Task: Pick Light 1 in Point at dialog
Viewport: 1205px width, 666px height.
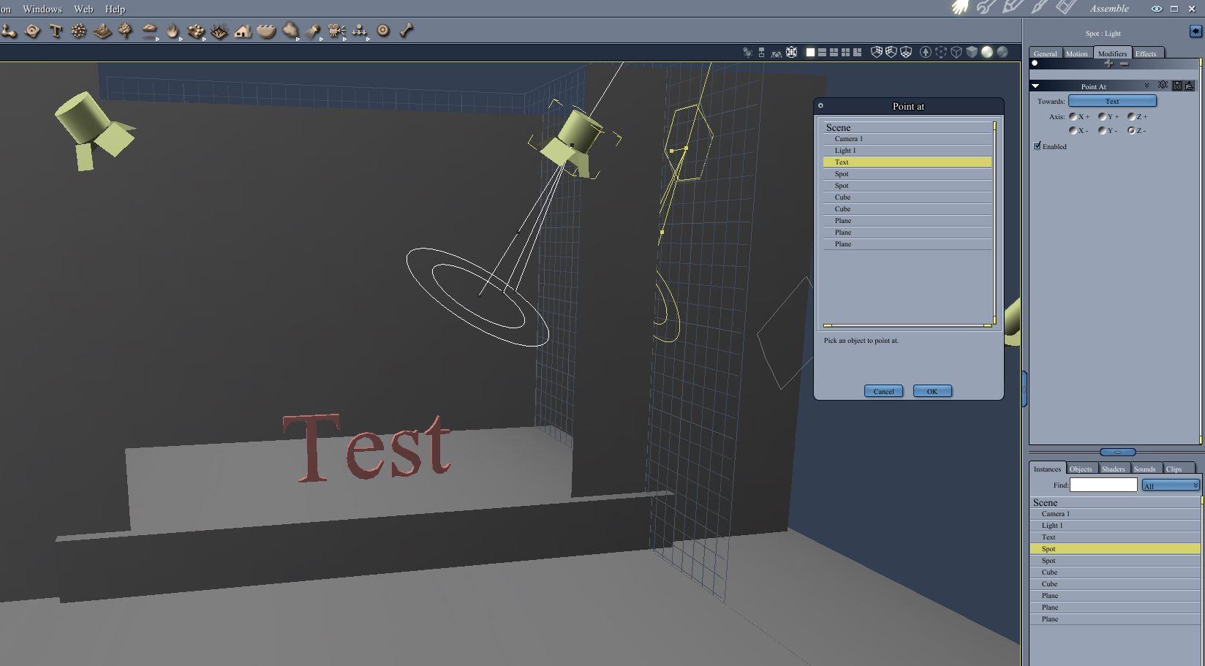Action: coord(907,151)
